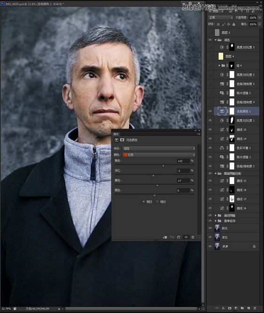Show the 图层 5 layer
The image size is (264, 313).
point(210,32)
